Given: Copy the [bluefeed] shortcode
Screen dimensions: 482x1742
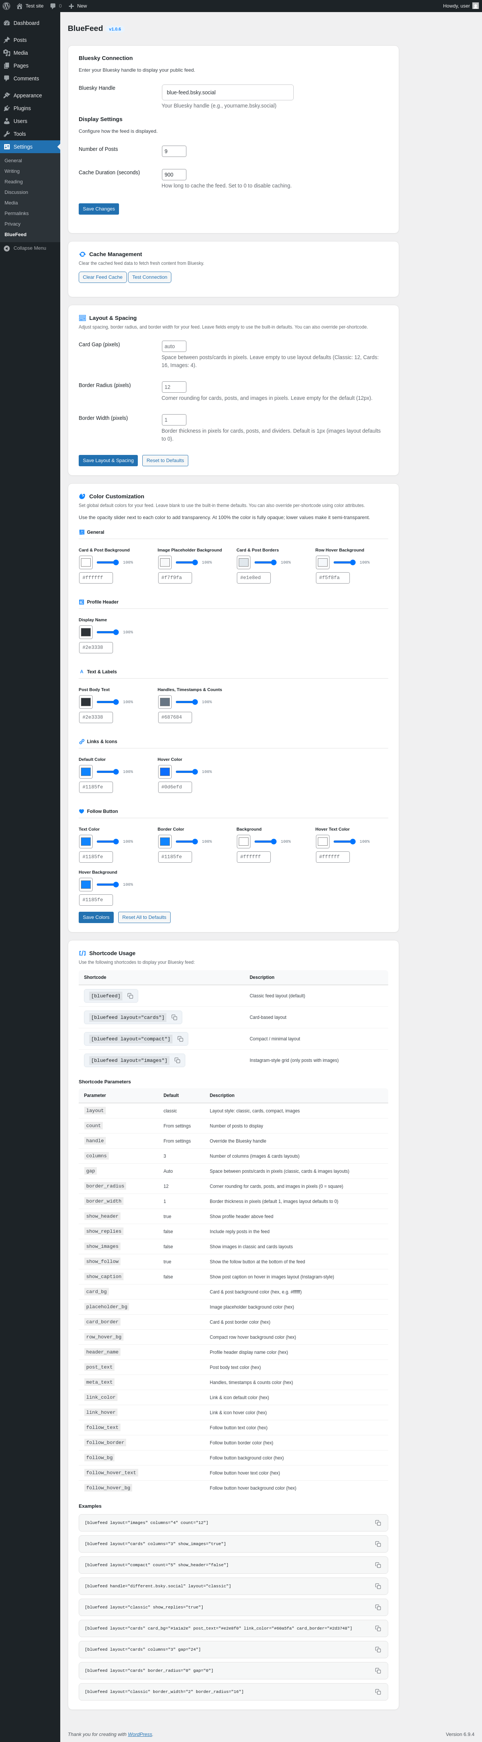Looking at the screenshot, I should click(130, 995).
